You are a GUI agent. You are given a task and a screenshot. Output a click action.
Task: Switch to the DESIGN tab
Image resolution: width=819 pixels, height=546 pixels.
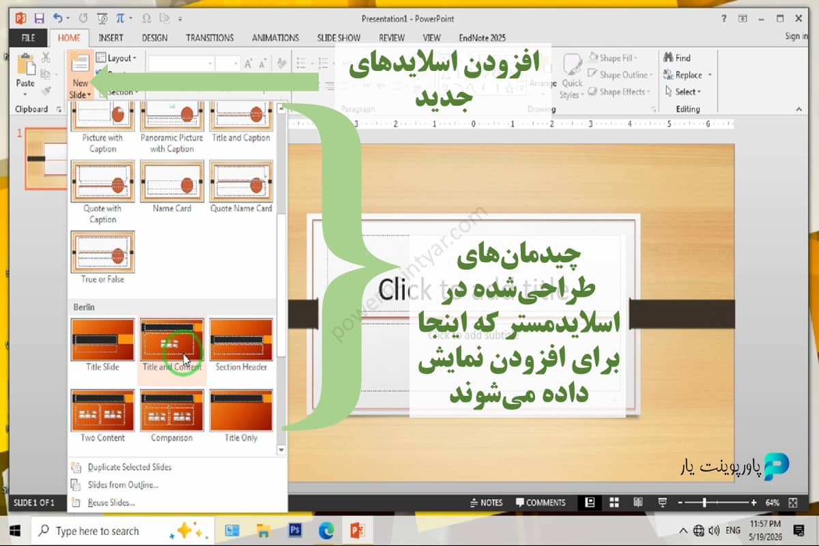coord(155,38)
